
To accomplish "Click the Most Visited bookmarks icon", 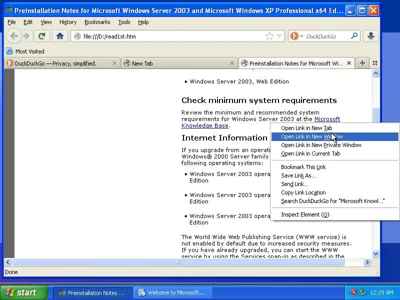I will click(9, 51).
